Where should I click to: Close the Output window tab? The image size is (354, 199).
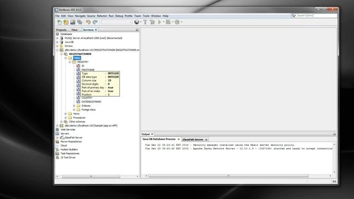click(152, 134)
